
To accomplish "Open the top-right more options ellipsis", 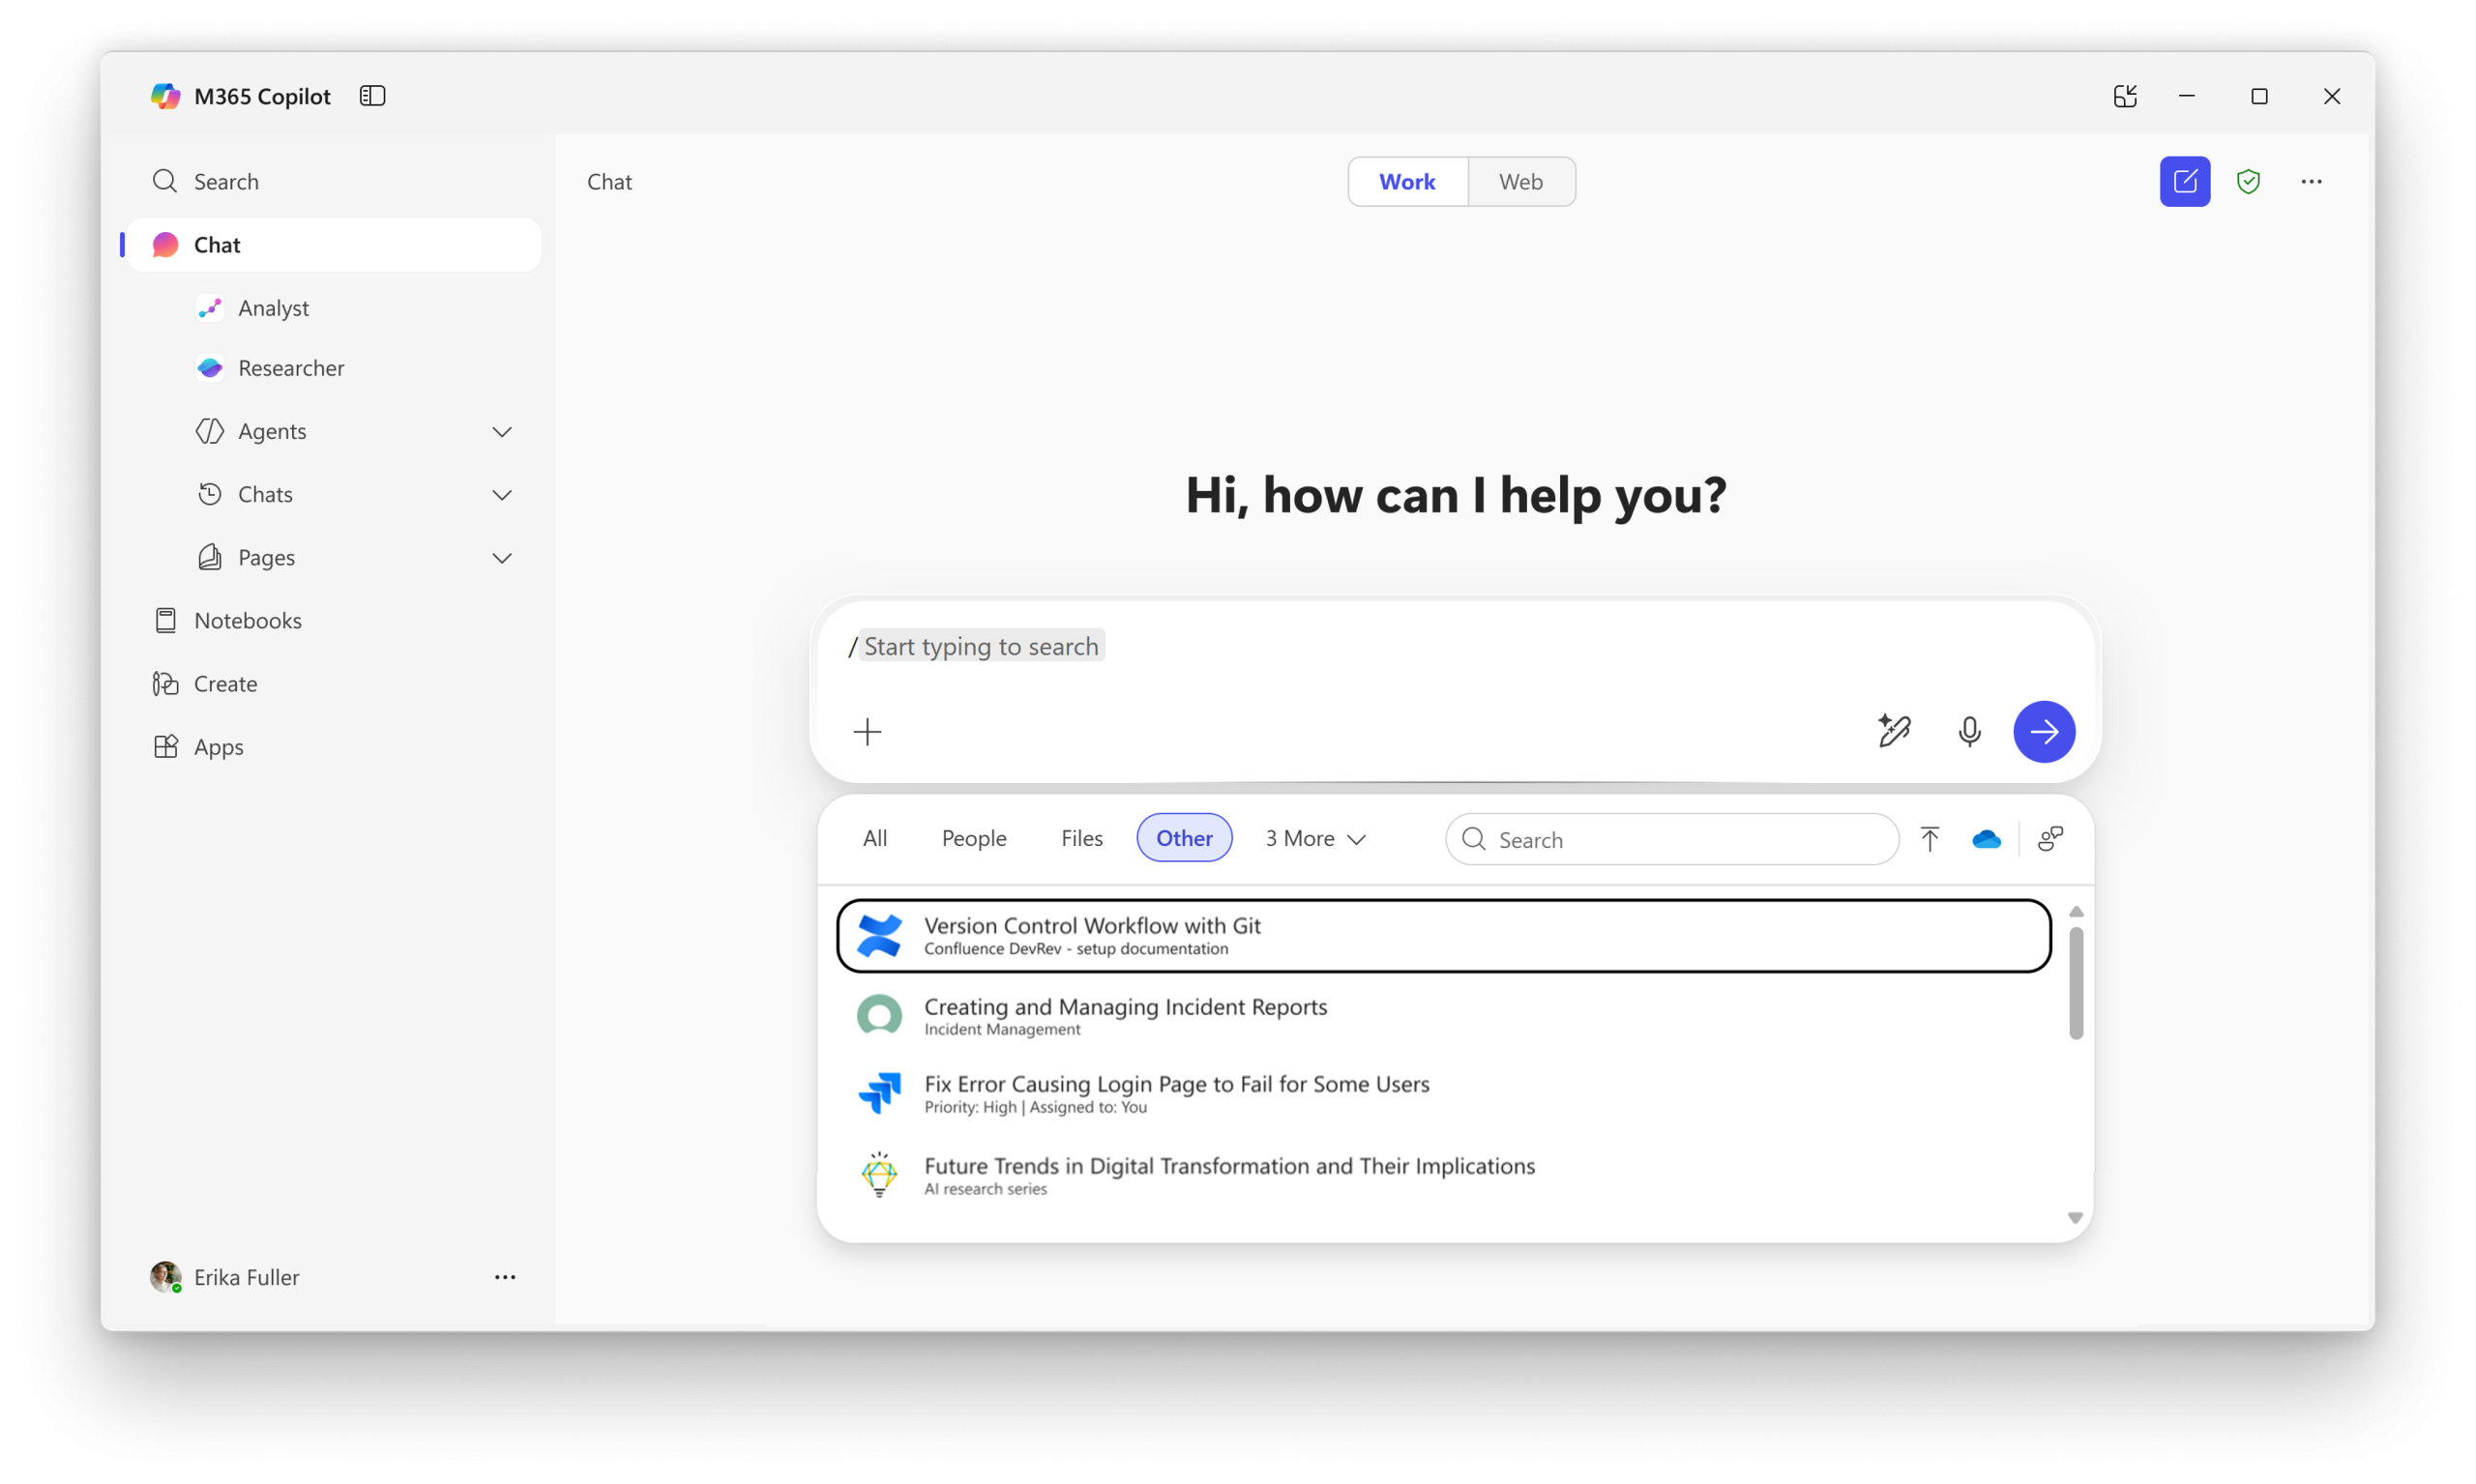I will tap(2312, 181).
